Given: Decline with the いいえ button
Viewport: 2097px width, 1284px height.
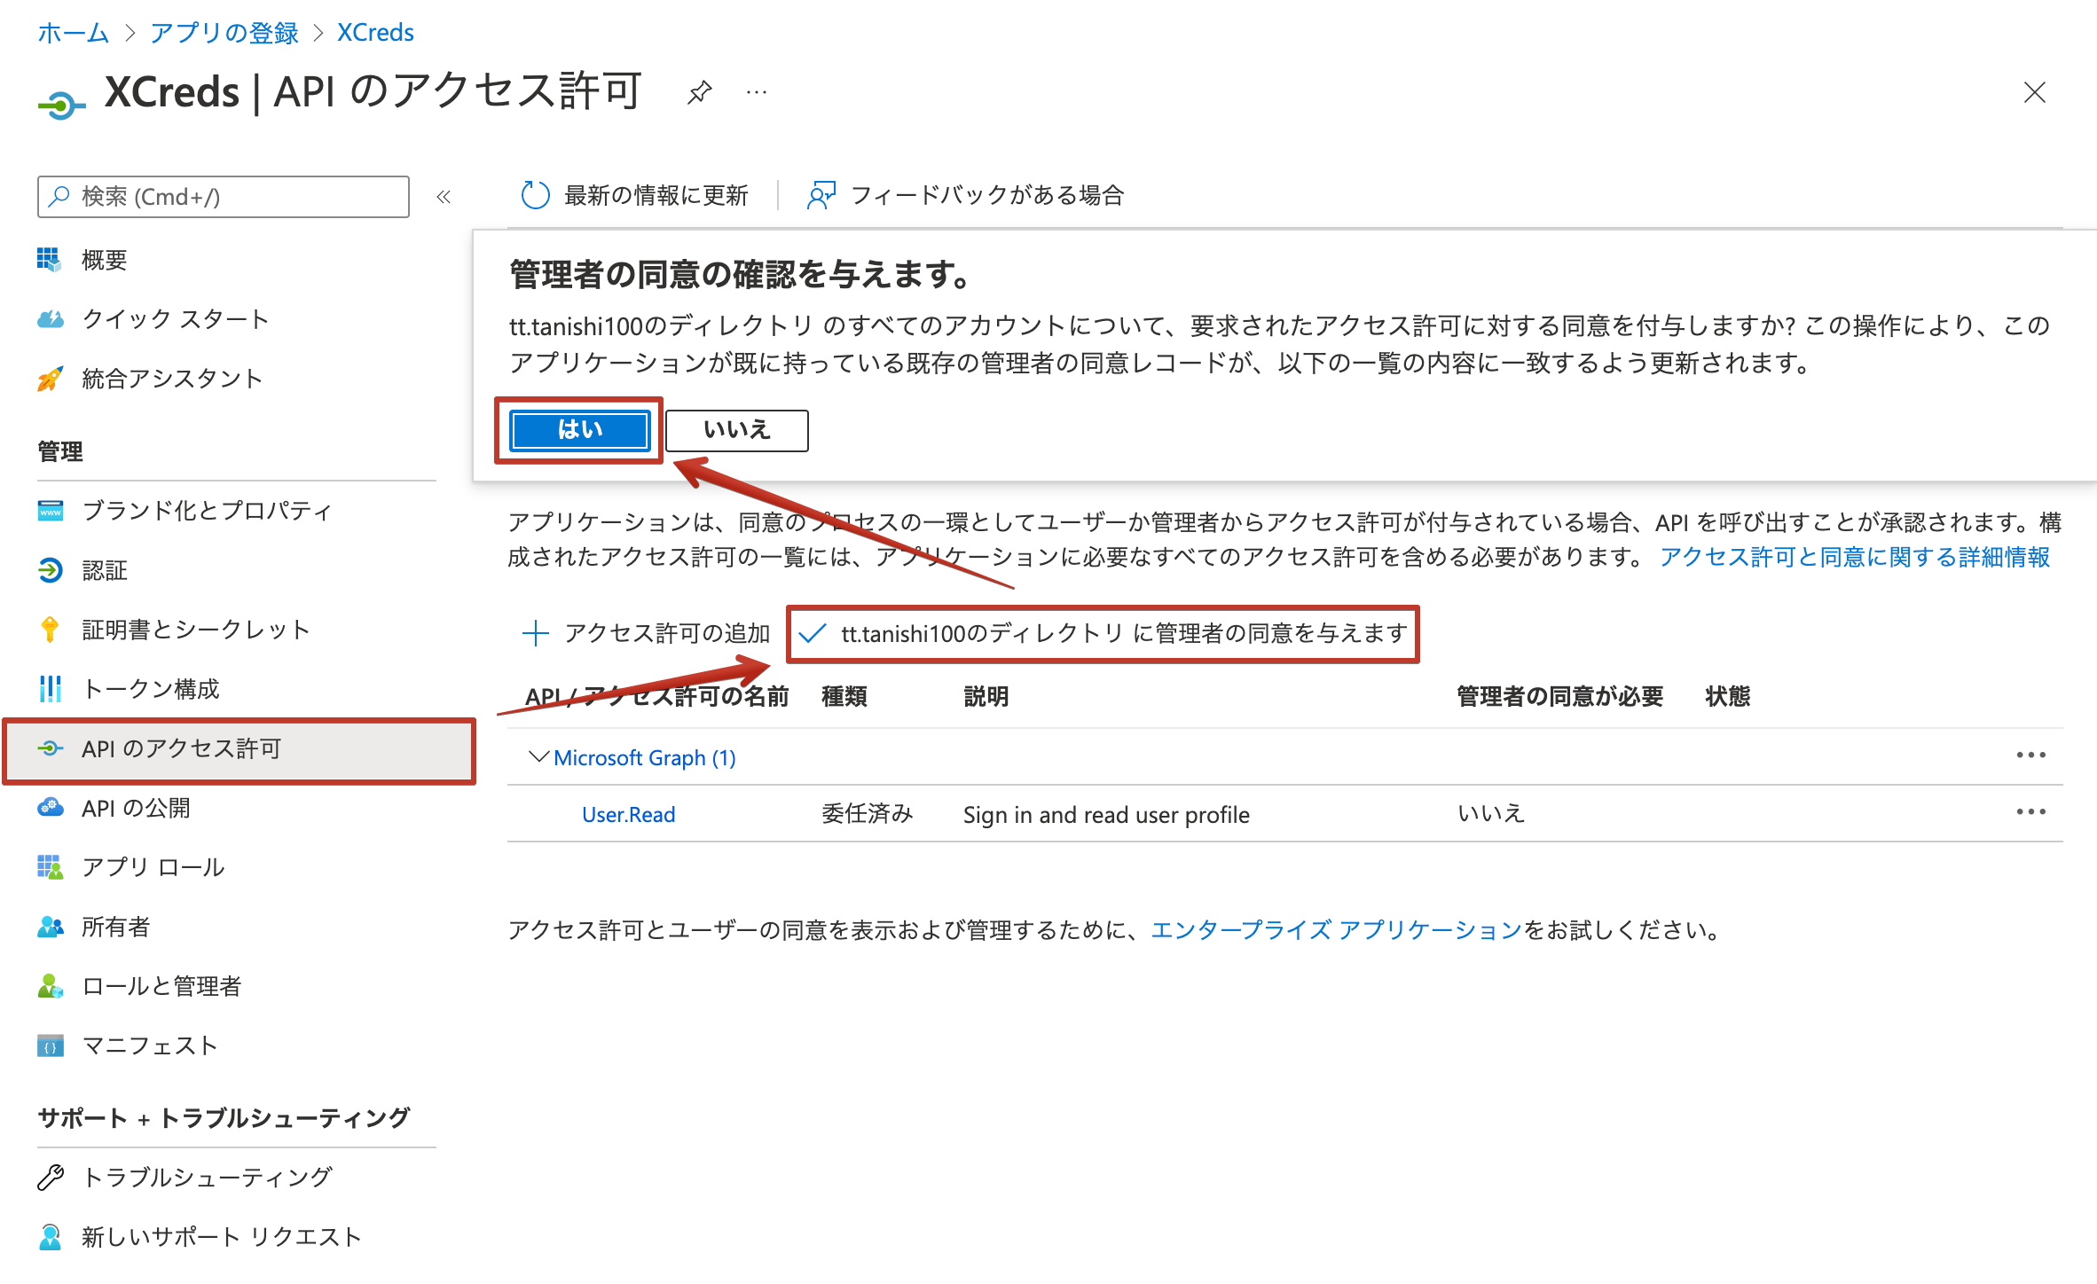Looking at the screenshot, I should point(737,430).
